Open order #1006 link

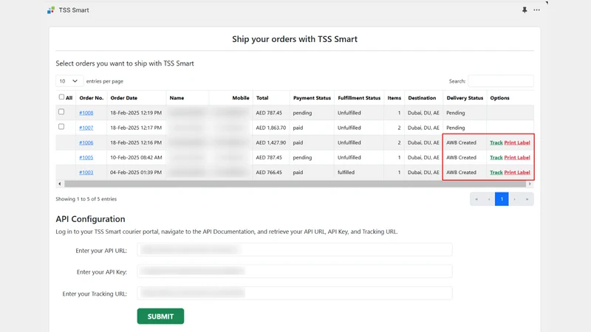pos(86,142)
